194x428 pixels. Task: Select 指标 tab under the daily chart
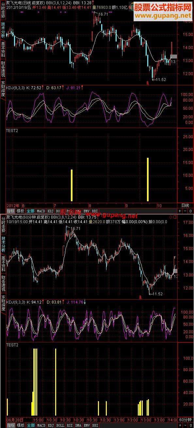11,211
